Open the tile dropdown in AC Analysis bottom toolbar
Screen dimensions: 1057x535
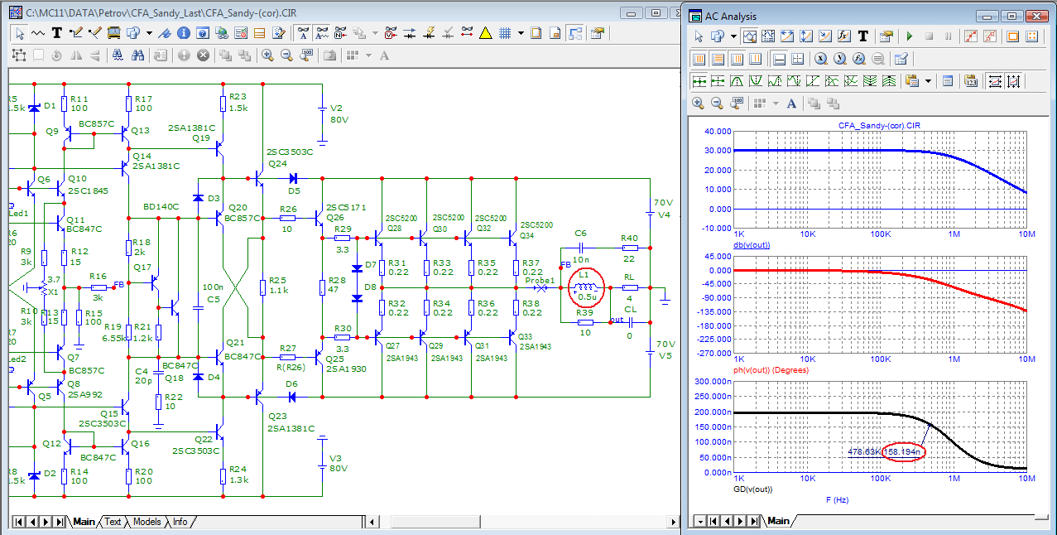(x=776, y=104)
